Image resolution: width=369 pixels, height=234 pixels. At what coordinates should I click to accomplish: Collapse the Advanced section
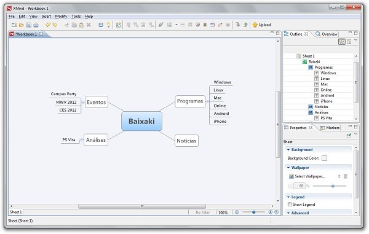pos(288,213)
